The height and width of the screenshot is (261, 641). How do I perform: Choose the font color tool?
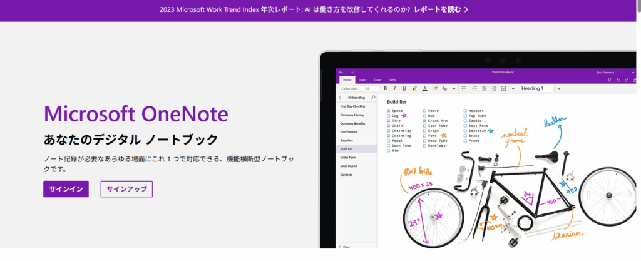pos(425,88)
